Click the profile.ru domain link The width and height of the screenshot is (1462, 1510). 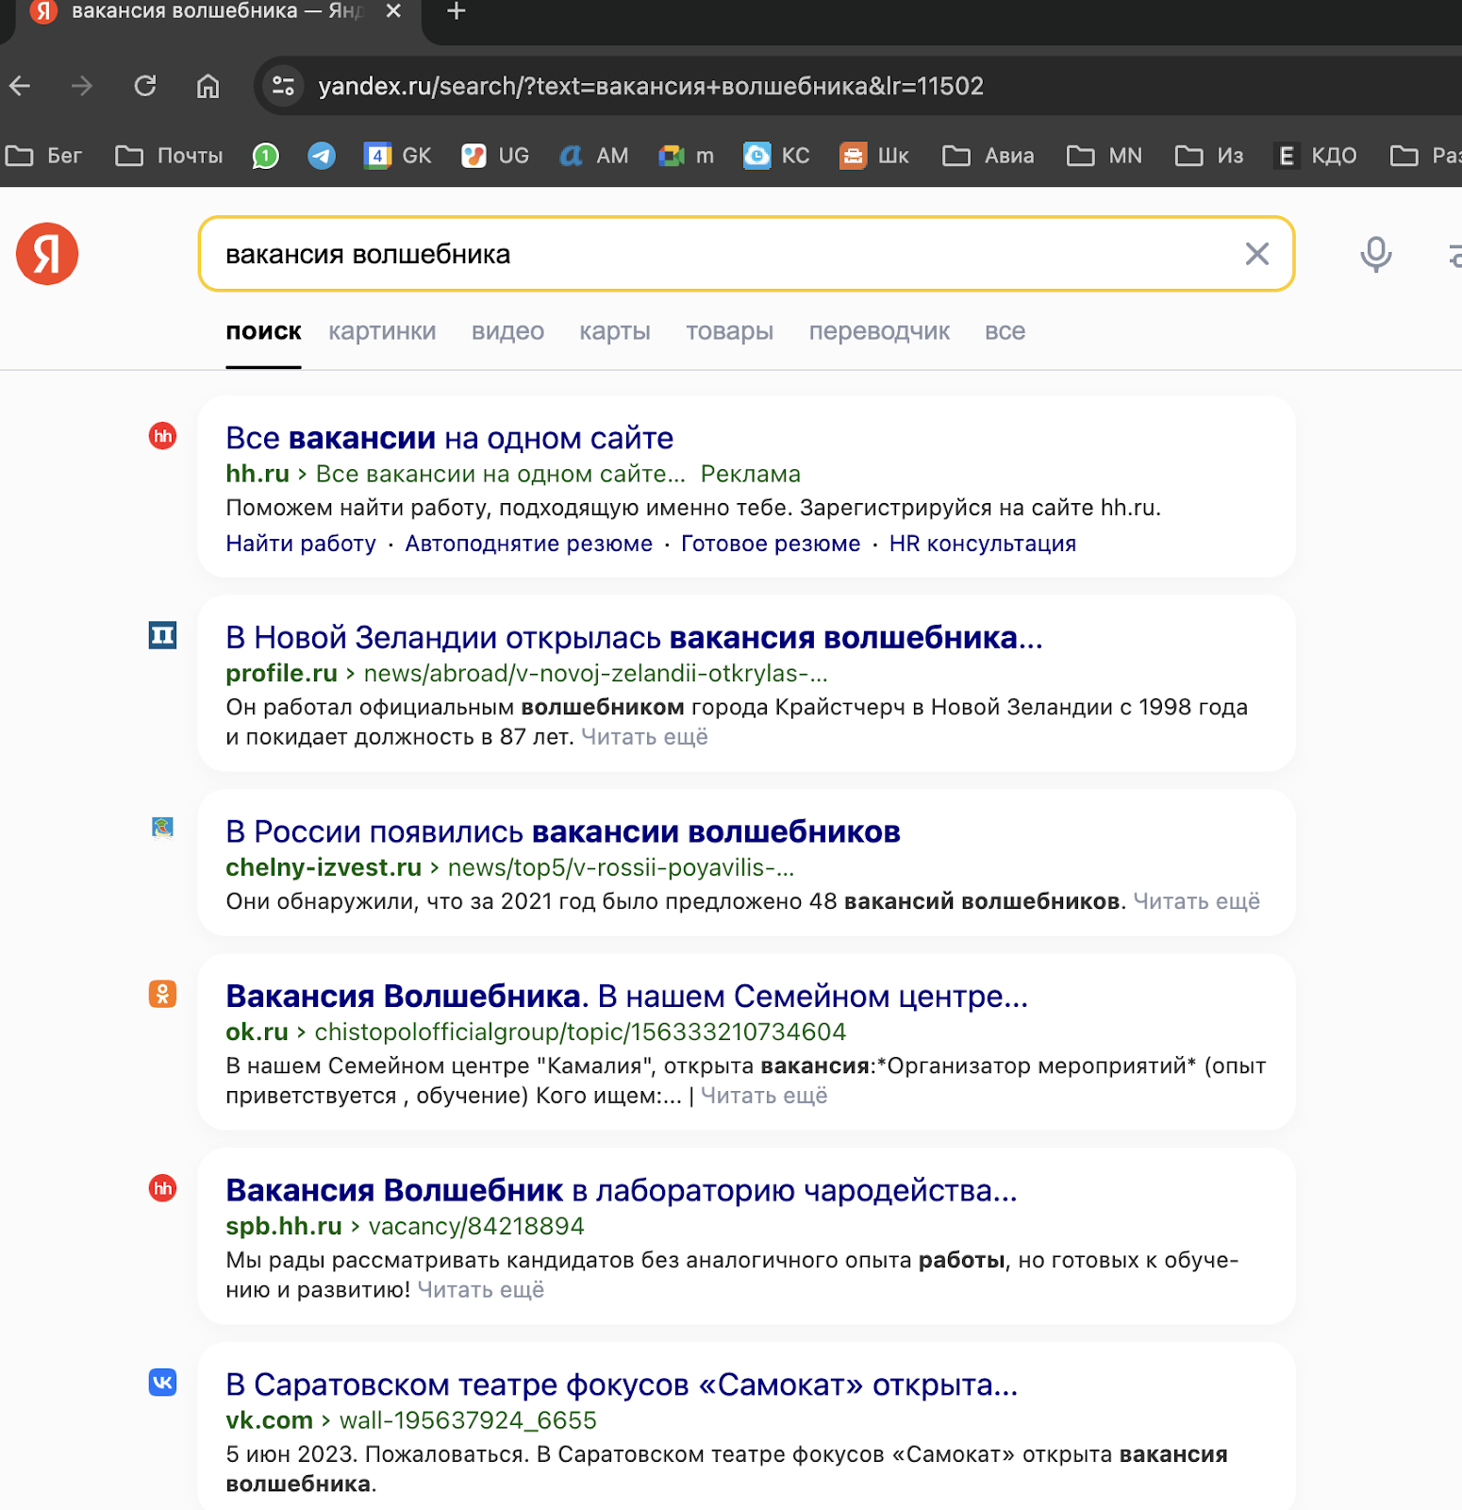click(281, 673)
